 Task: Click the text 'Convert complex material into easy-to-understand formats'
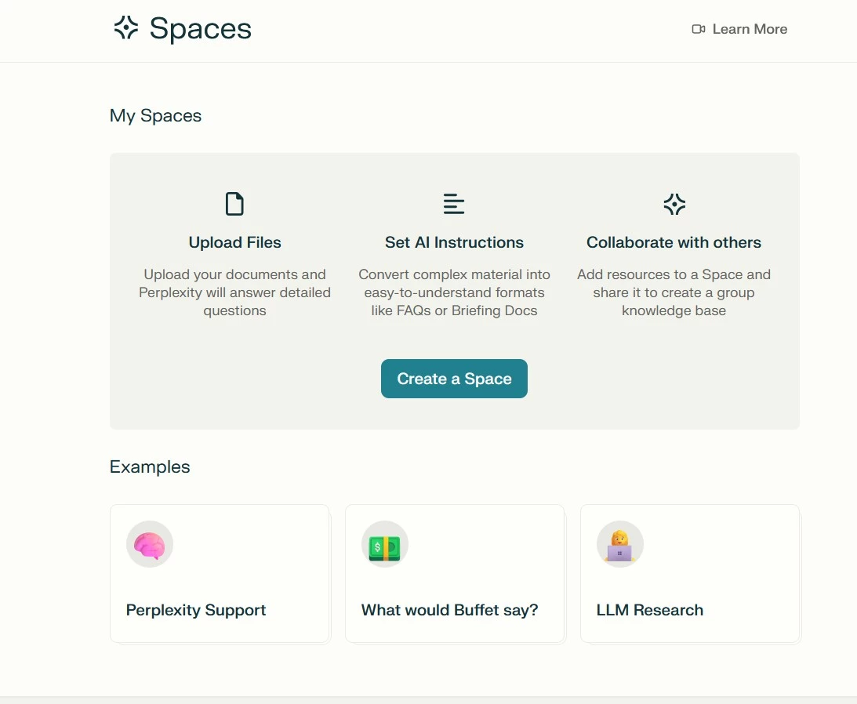[454, 283]
